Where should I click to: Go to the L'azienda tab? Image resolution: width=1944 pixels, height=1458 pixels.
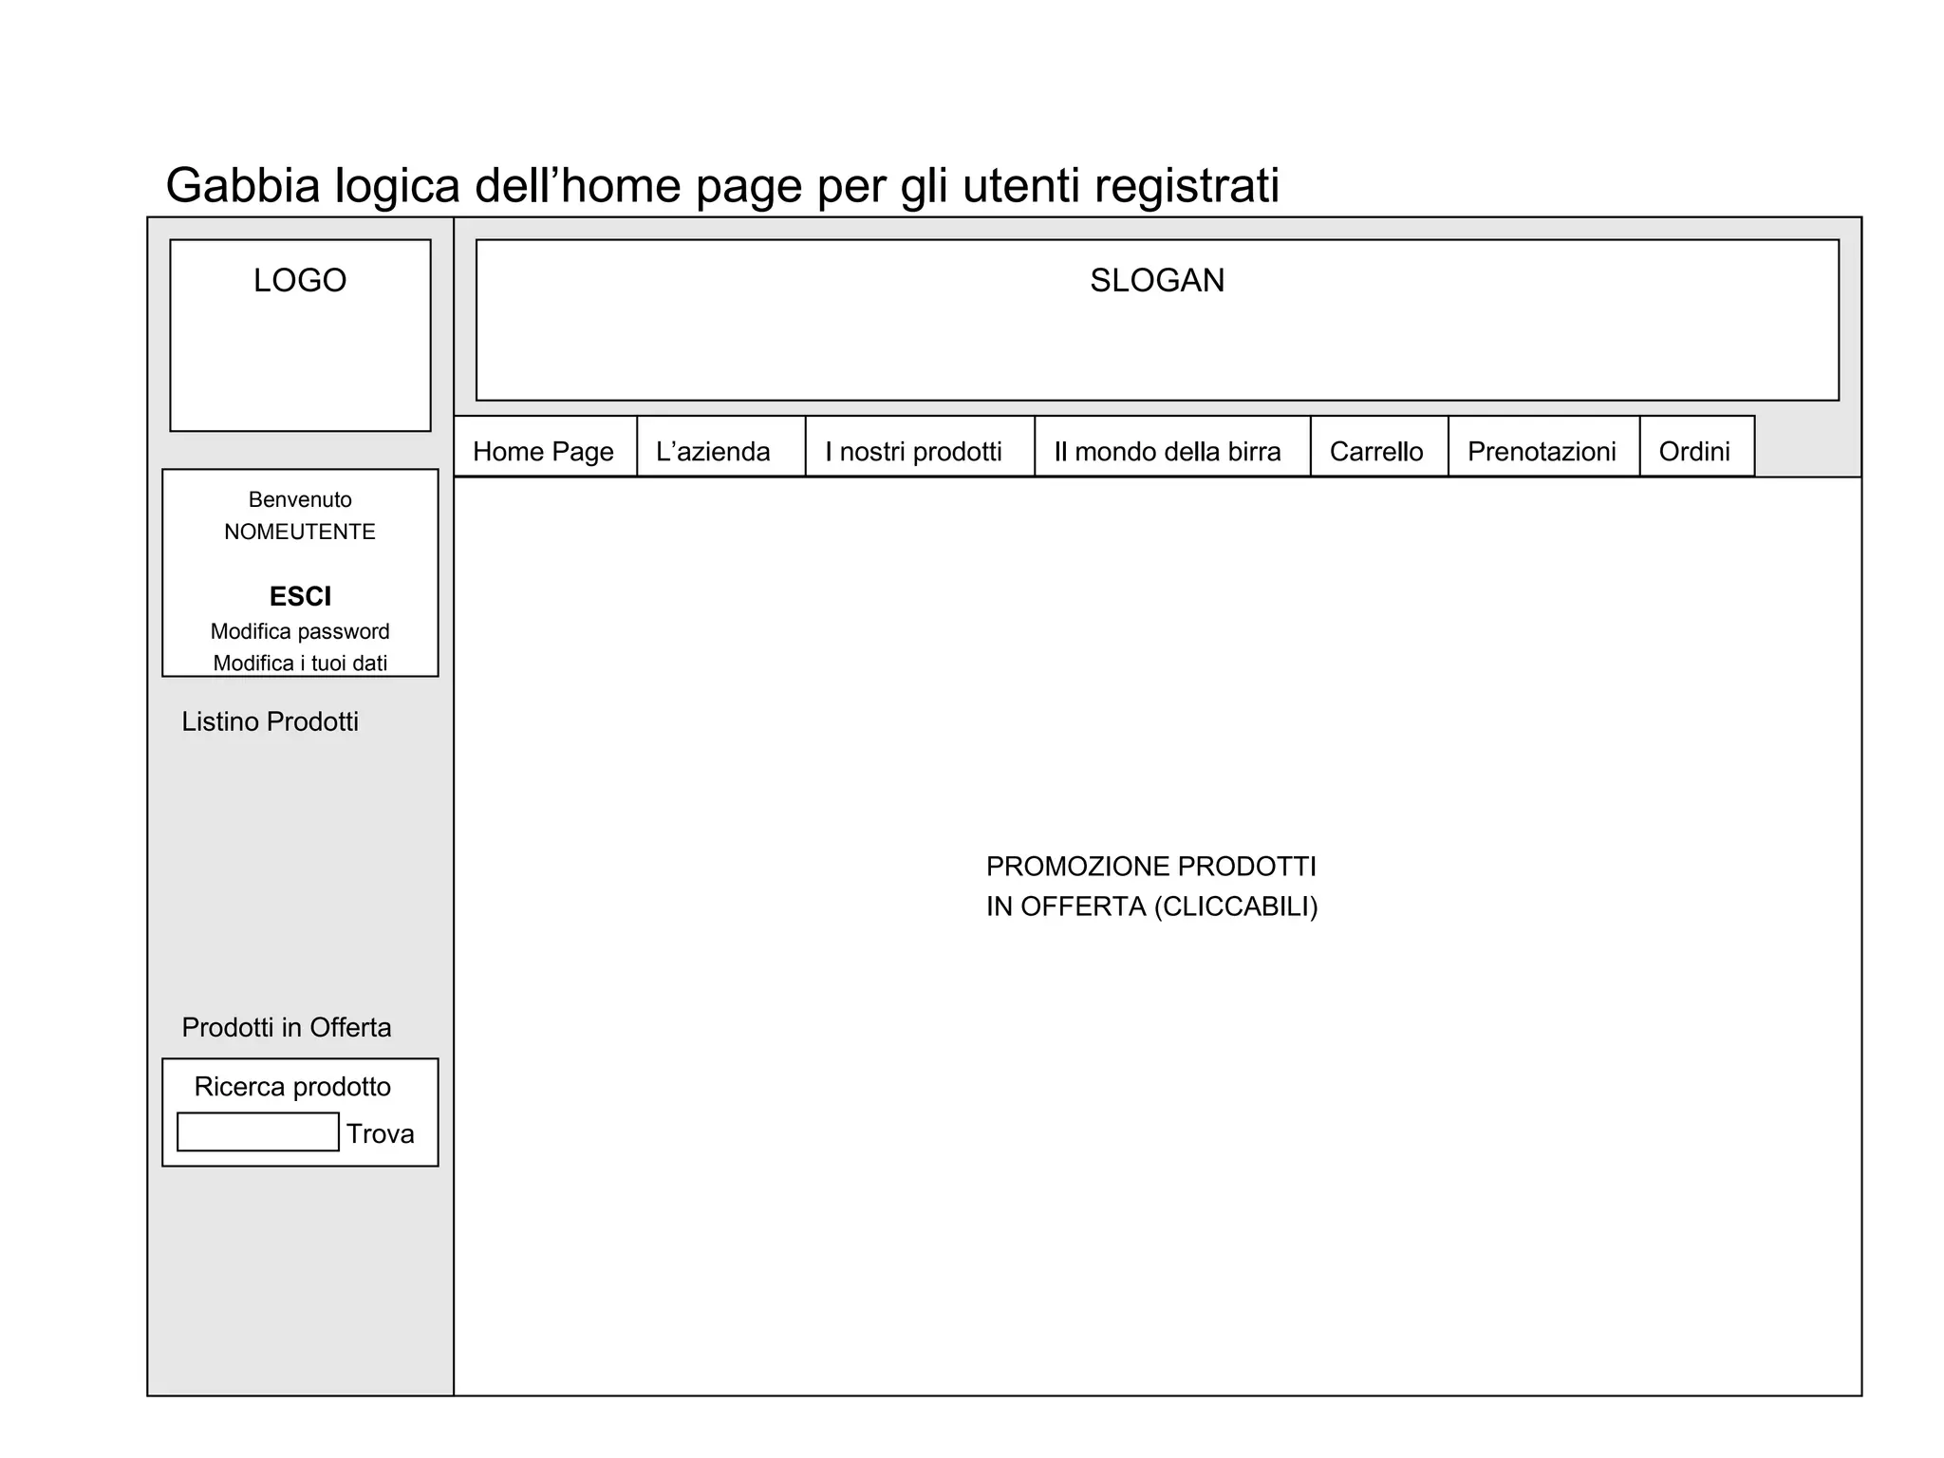tap(713, 451)
